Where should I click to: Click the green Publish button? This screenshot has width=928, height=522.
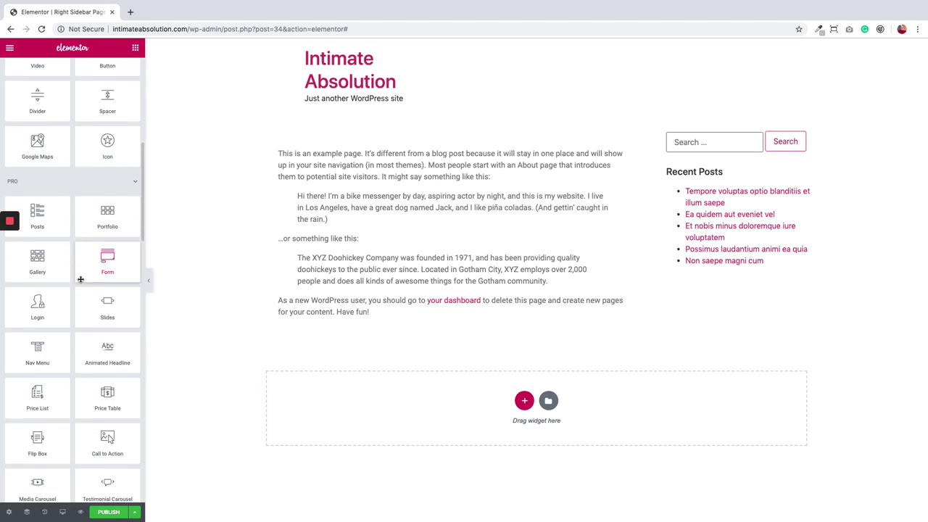(109, 512)
